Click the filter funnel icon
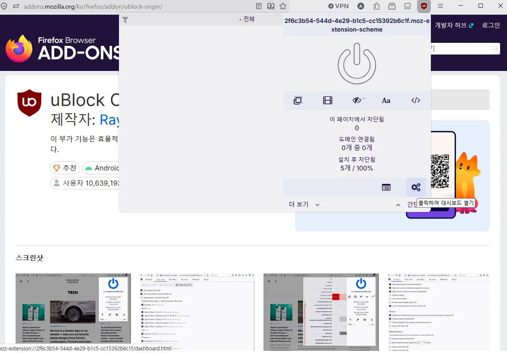Image resolution: width=507 pixels, height=353 pixels. [x=125, y=20]
